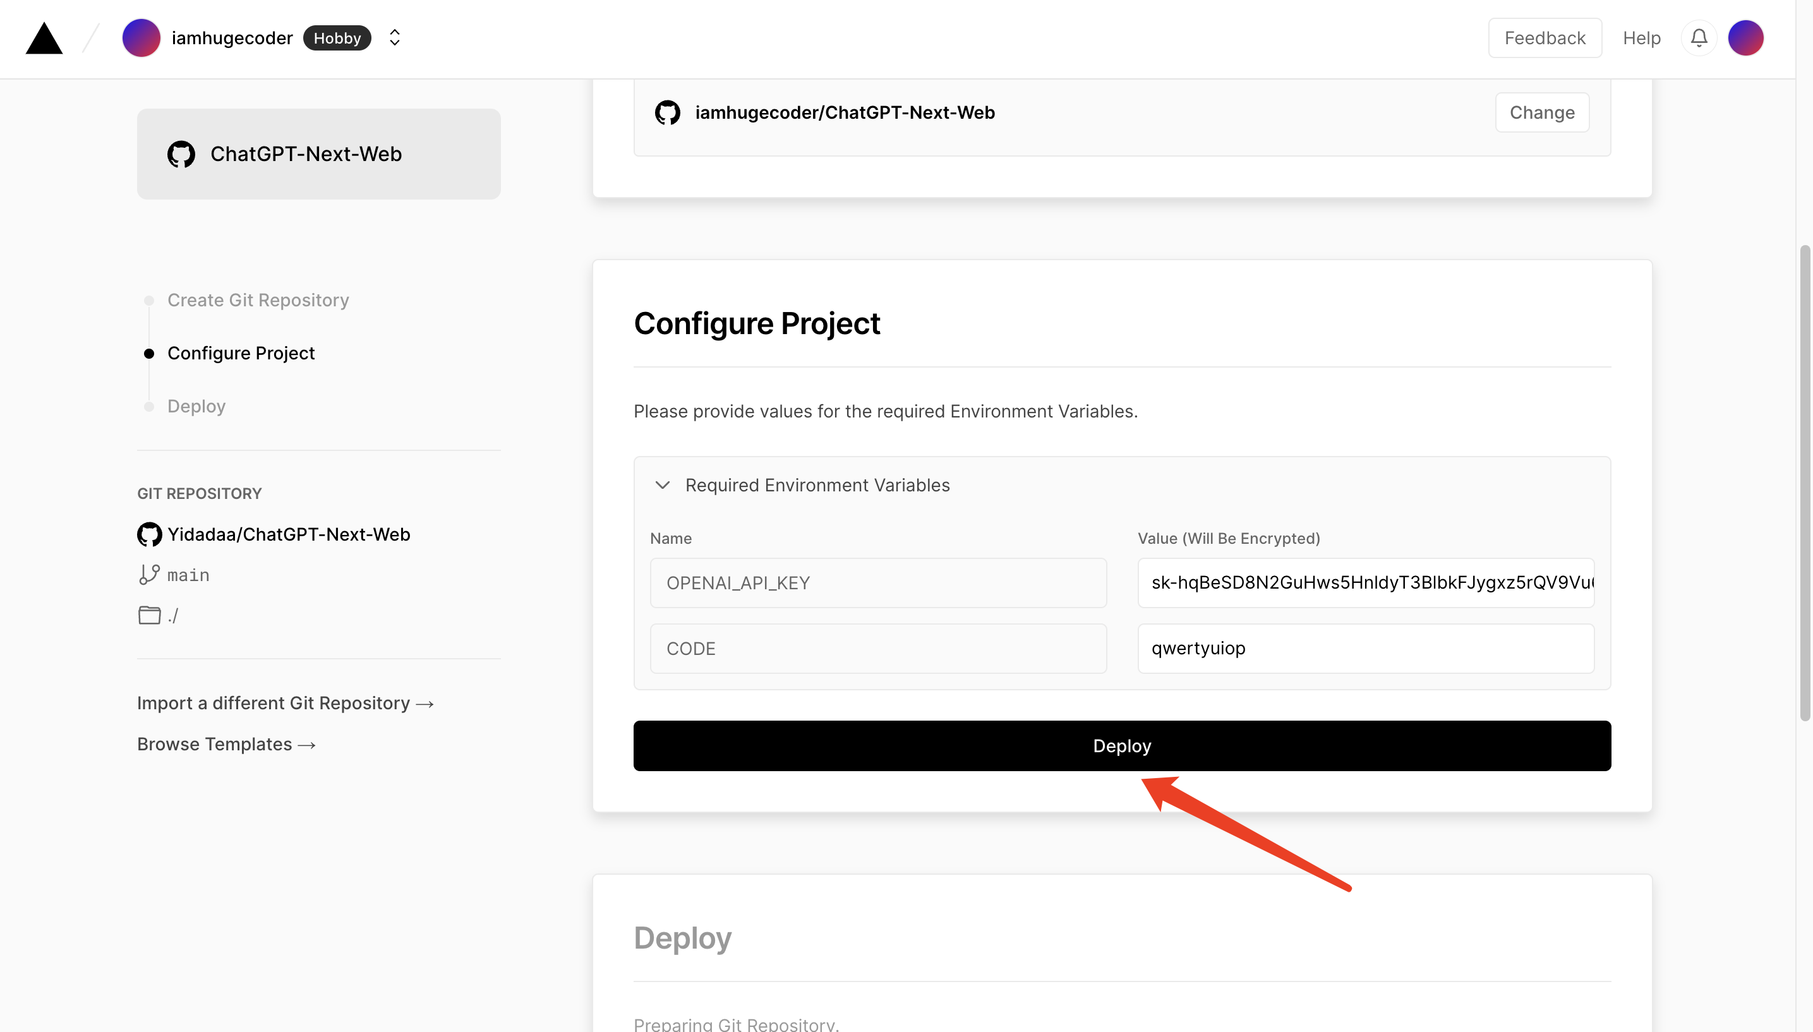Click GitHub icon beside iamhugecoder/ChatGPT-Next-Web

(667, 112)
